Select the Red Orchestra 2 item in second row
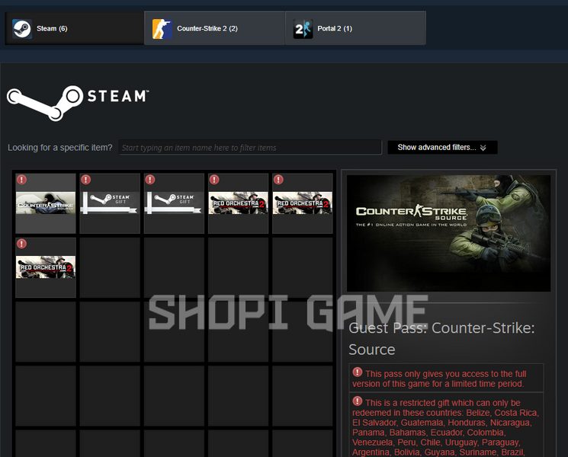 [x=46, y=267]
